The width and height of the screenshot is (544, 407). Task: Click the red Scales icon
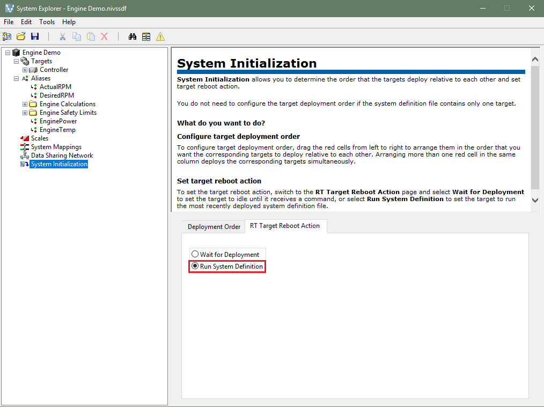25,138
